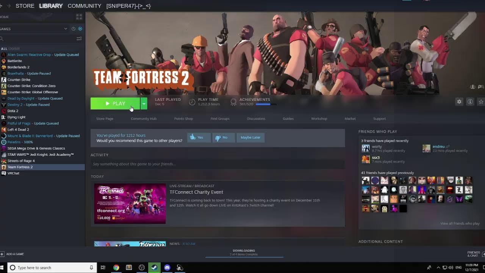Open the Community Hub tab

coord(144,119)
